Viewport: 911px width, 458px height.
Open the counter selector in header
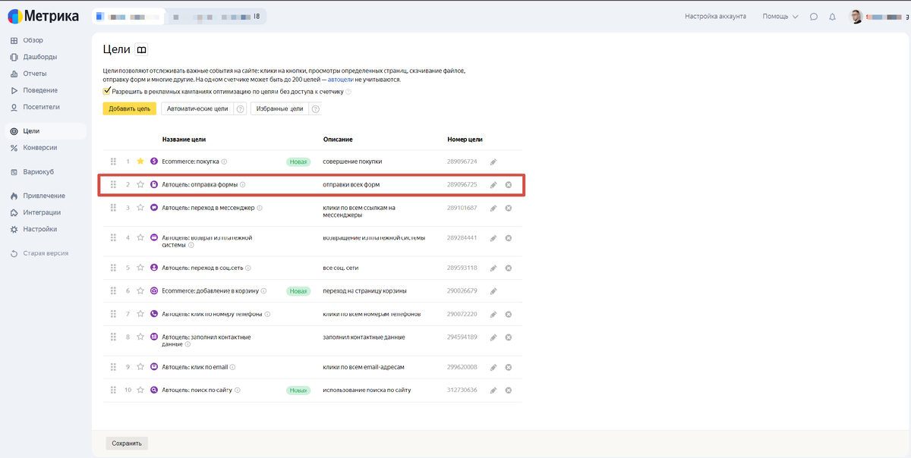pyautogui.click(x=129, y=16)
